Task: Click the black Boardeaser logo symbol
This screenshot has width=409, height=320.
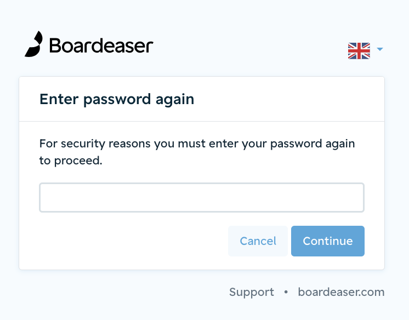Action: (33, 44)
